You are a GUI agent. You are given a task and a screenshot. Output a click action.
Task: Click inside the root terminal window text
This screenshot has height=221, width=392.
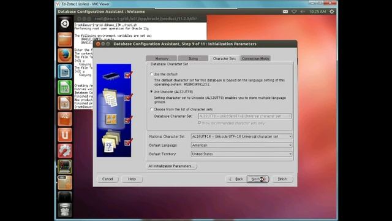coord(140,31)
